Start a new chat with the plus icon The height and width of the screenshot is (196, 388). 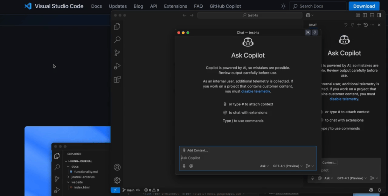click(x=359, y=25)
